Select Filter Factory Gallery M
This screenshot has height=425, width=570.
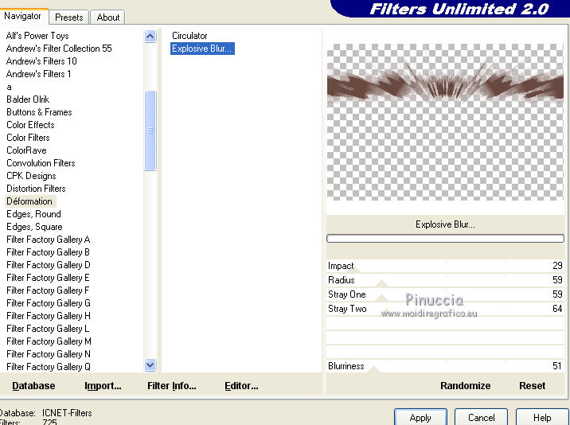(x=49, y=341)
